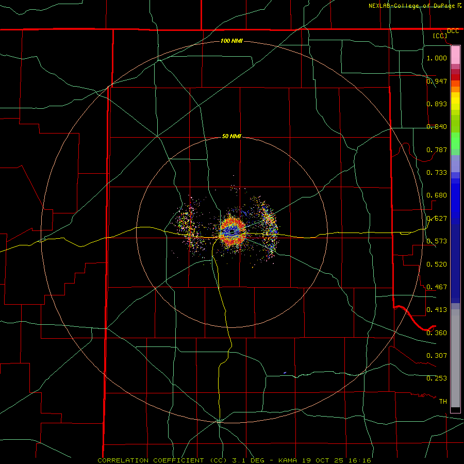Select the 0.307 scale value
Image resolution: width=464 pixels, height=464 pixels.
pos(437,356)
